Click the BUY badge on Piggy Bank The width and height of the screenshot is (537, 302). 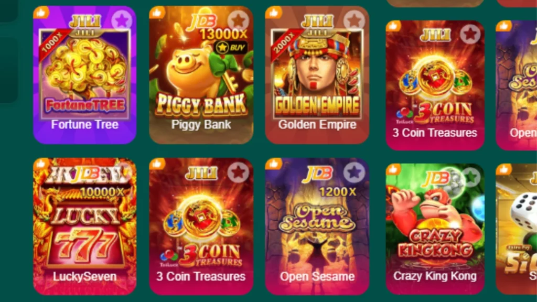(x=232, y=47)
